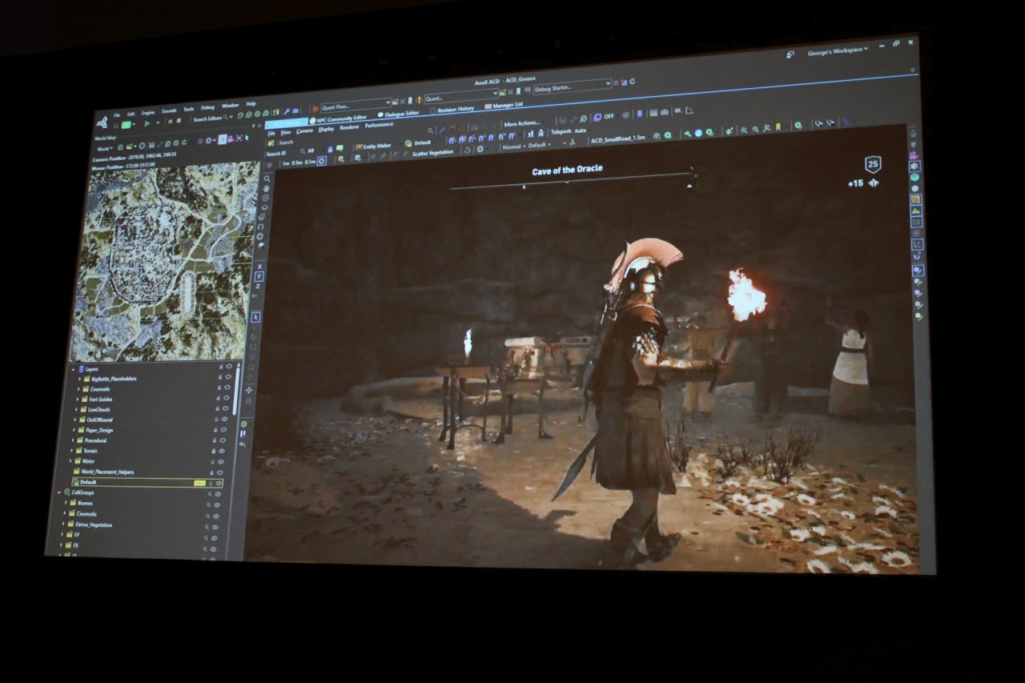Click the rotate icon beside Scatter Vegetation

[467, 150]
